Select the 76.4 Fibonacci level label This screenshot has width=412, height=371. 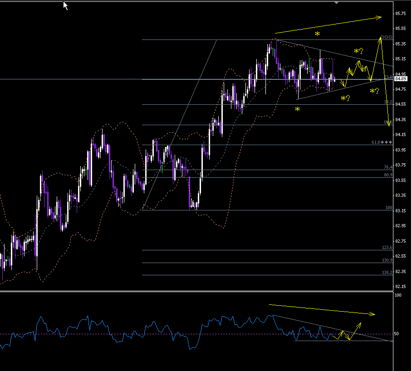point(388,167)
